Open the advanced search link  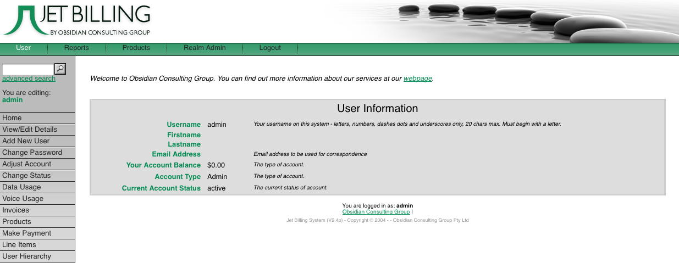click(29, 79)
